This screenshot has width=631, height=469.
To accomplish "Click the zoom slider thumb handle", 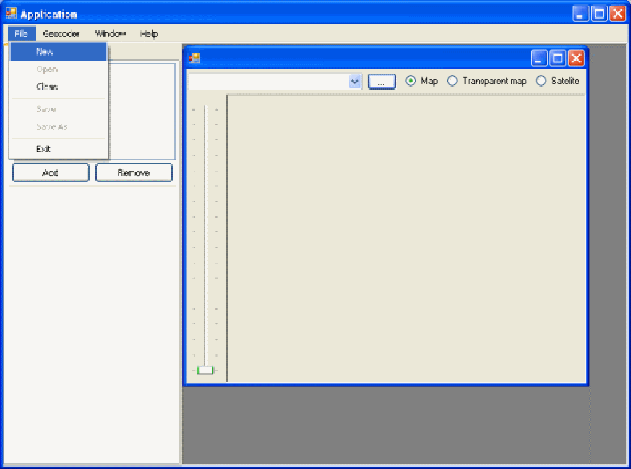I will (205, 370).
